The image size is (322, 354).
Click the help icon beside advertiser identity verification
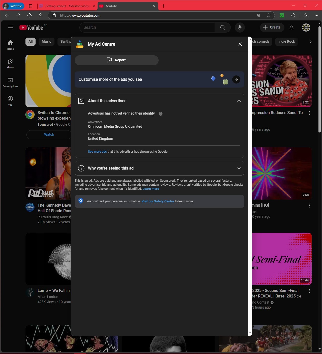(x=161, y=114)
